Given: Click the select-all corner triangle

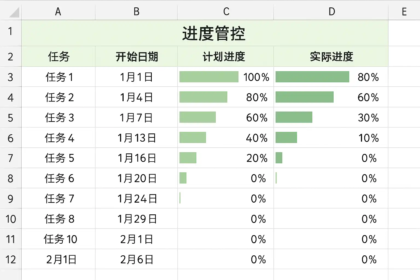Looking at the screenshot, I should pyautogui.click(x=14, y=13).
